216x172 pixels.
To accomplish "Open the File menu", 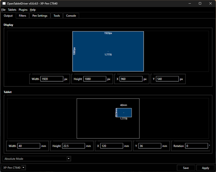I will [3, 10].
